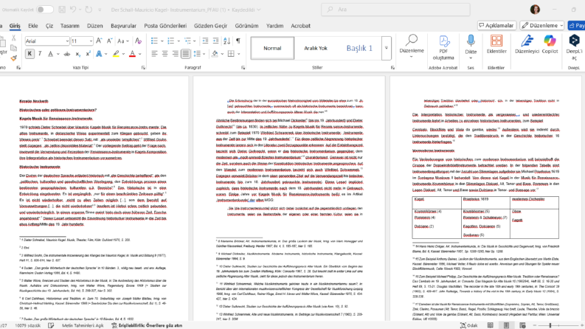The image size is (585, 329).
Task: Click the Sort (A-Z) icon
Action: 226,41
